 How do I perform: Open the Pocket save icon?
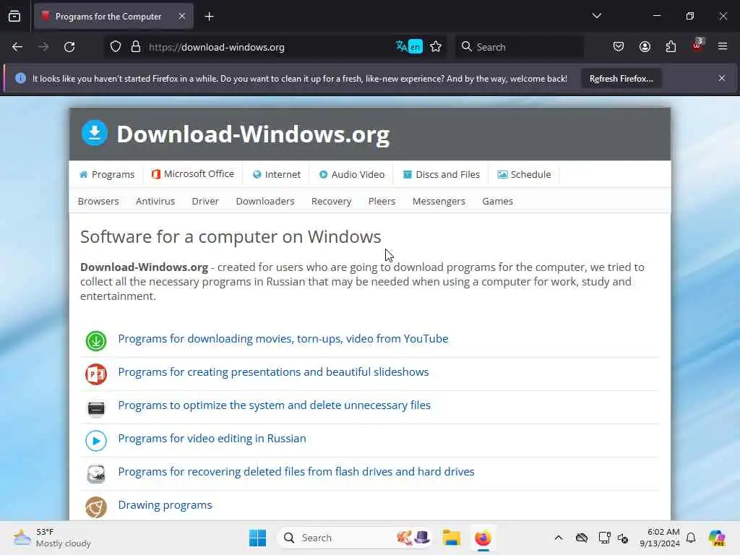pyautogui.click(x=619, y=47)
